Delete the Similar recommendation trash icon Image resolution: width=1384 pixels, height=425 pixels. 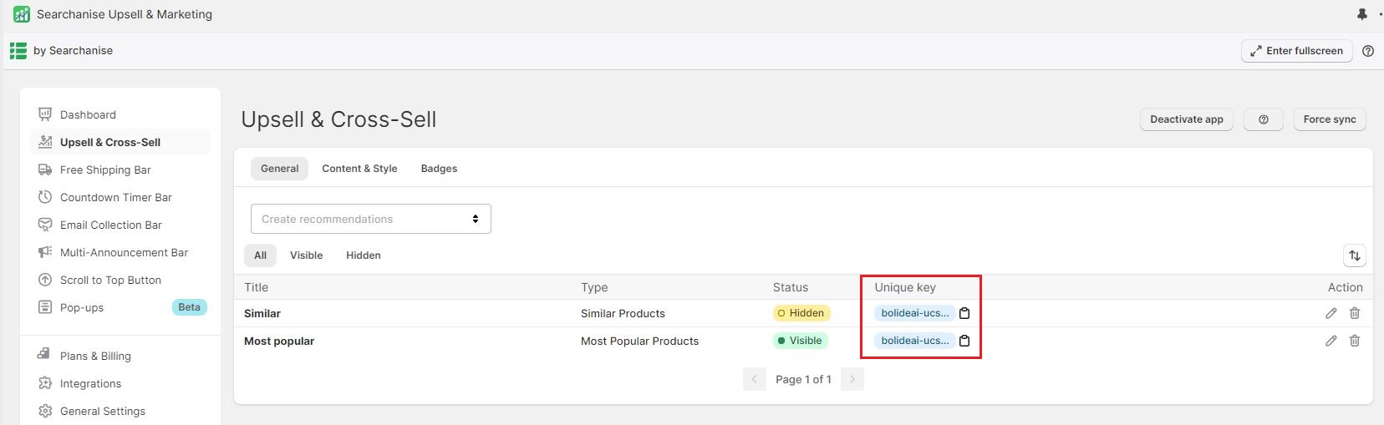point(1355,313)
